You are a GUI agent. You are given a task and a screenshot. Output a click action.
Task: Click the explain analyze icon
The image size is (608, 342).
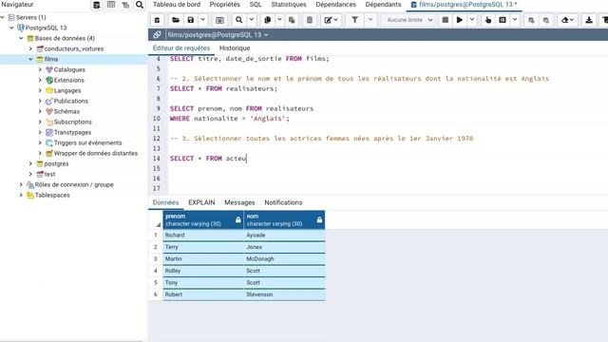(x=503, y=20)
